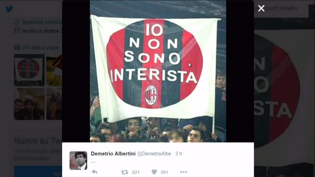This screenshot has width=315, height=177.
Task: Retweet the tweet with 621 retweets
Action: (125, 172)
